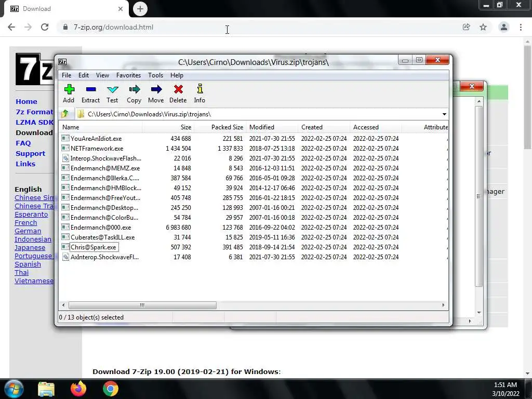Select Endermanch@Illerka.C file name
Image resolution: width=532 pixels, height=399 pixels.
[105, 178]
